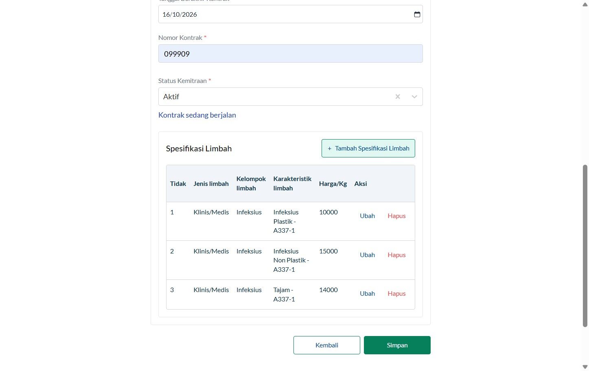Delete the Infeksius Non Plastik row via Hapus
This screenshot has height=371, width=589.
(x=396, y=255)
